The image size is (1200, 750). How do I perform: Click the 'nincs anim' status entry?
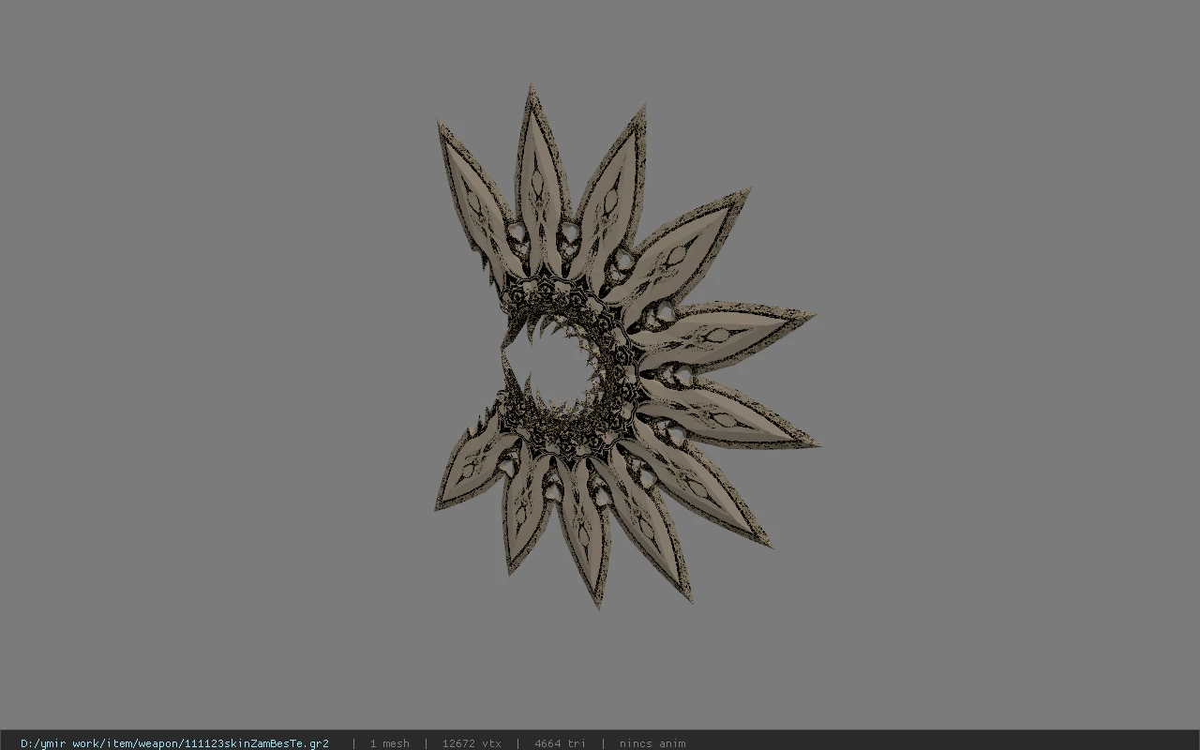coord(652,743)
